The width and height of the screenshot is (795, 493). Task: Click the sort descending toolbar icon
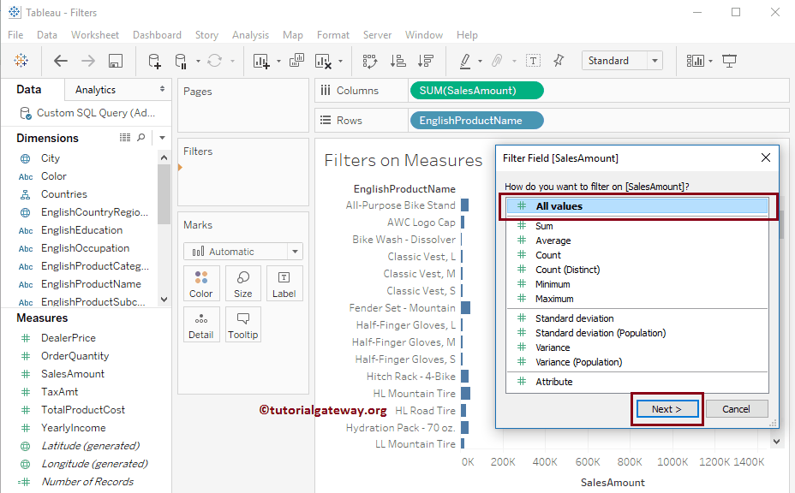point(425,61)
